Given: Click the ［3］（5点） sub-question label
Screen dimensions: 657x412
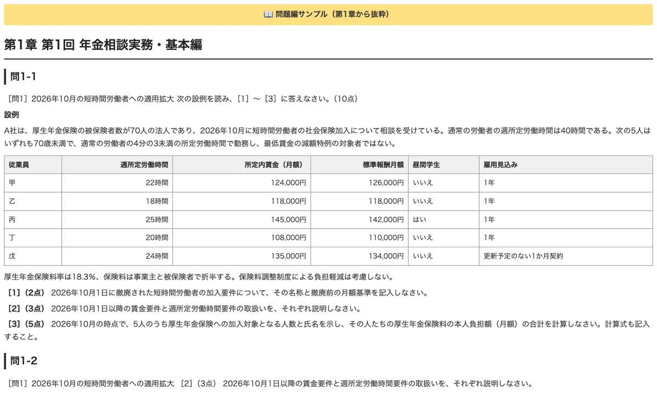Looking at the screenshot, I should point(27,324).
